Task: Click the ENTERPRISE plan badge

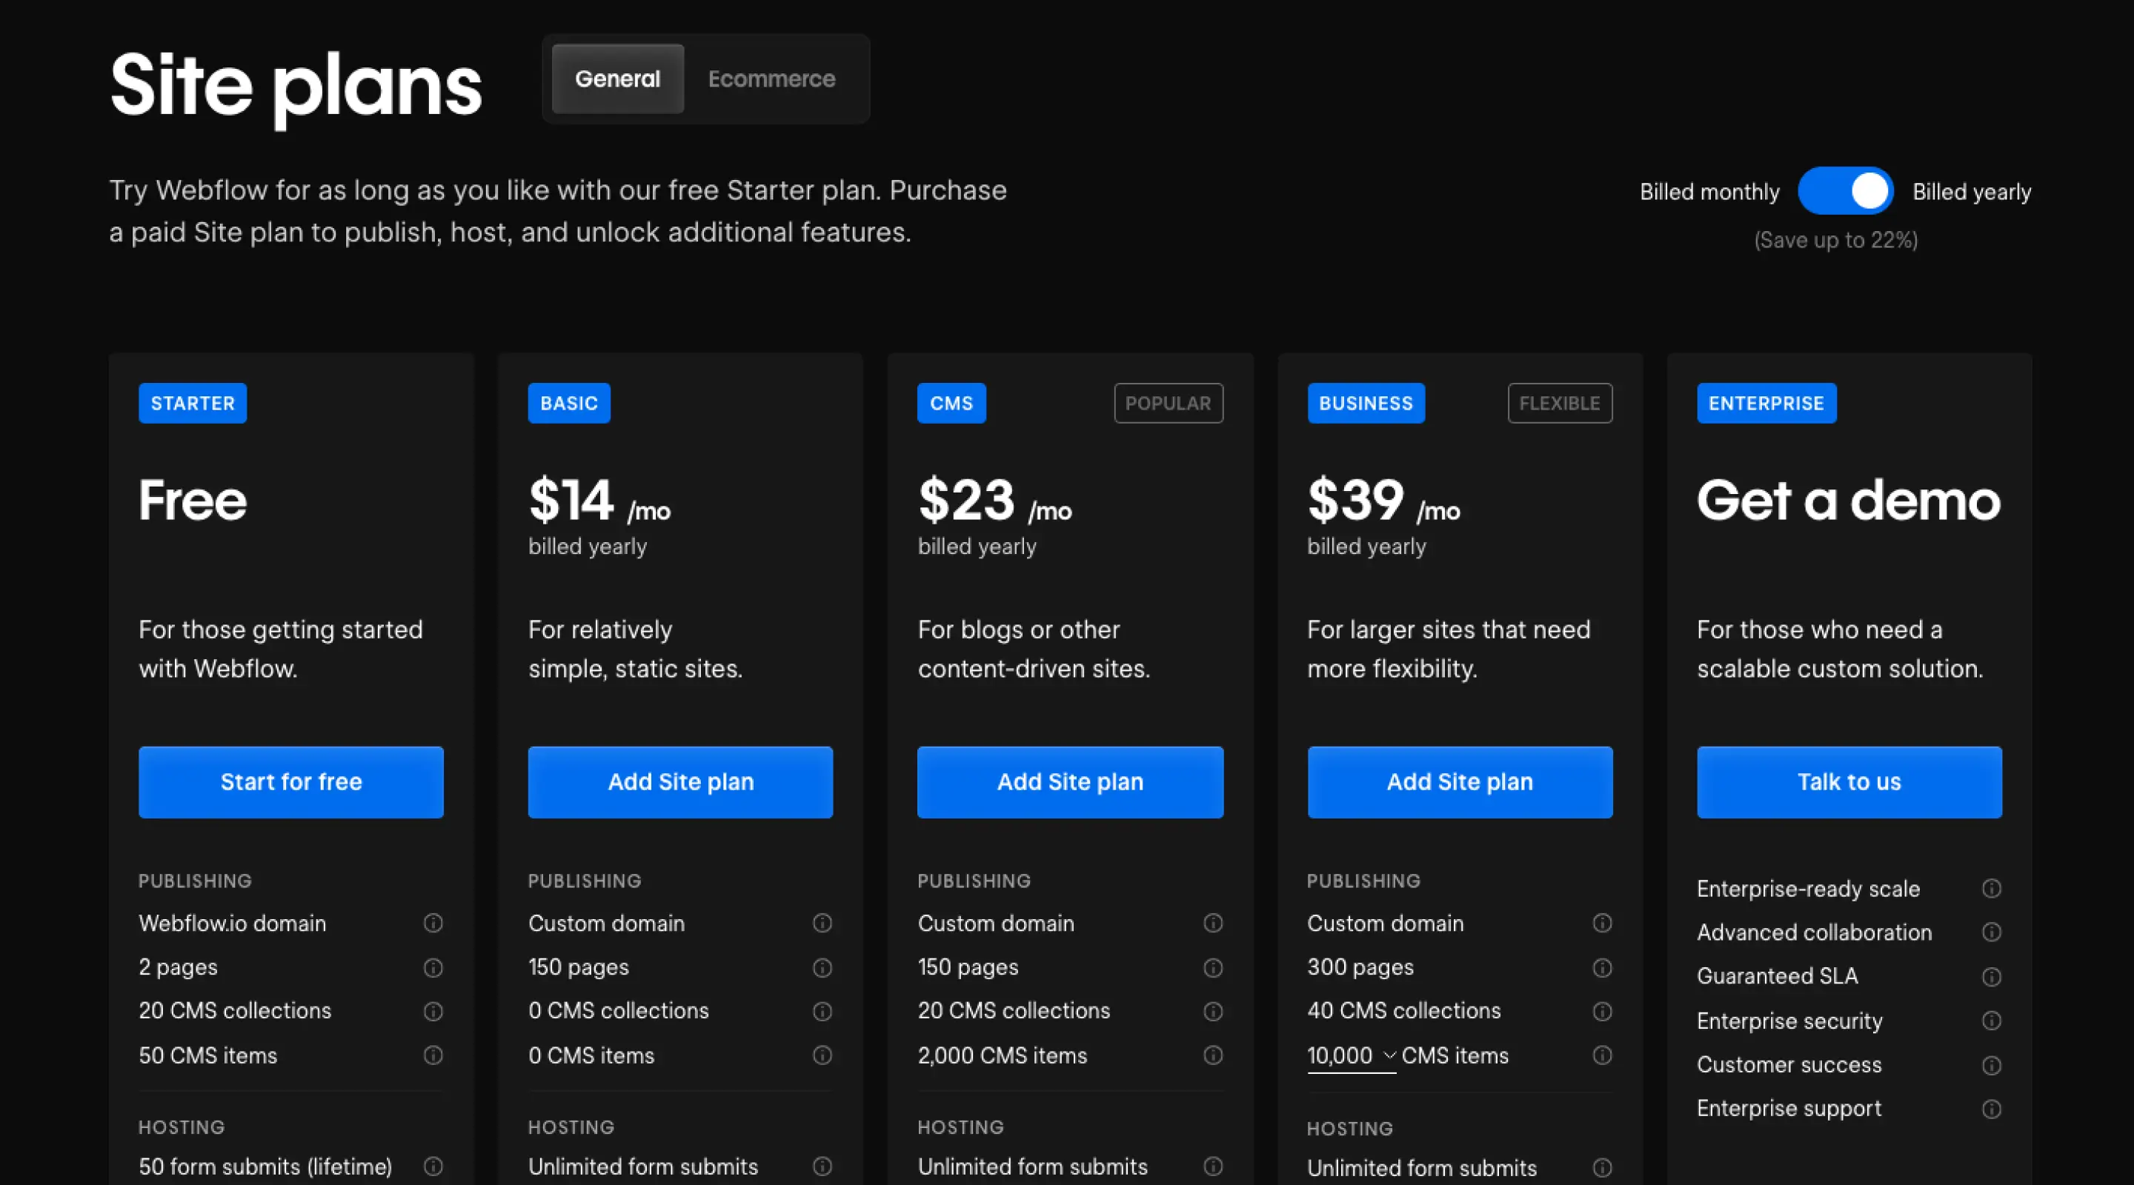Action: coord(1766,404)
